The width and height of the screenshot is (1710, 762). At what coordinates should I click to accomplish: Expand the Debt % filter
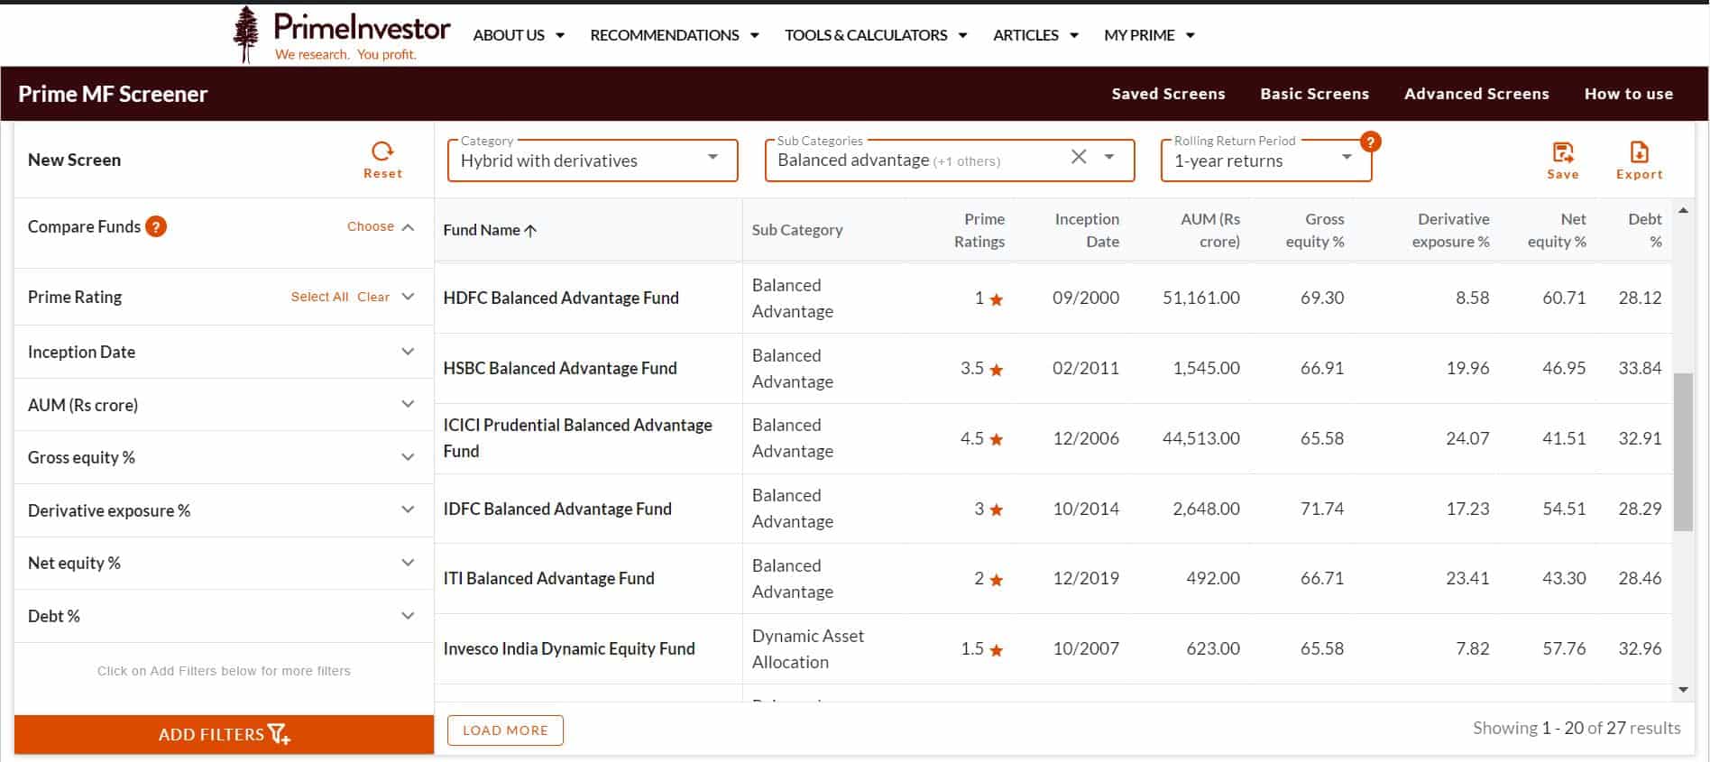coord(408,616)
